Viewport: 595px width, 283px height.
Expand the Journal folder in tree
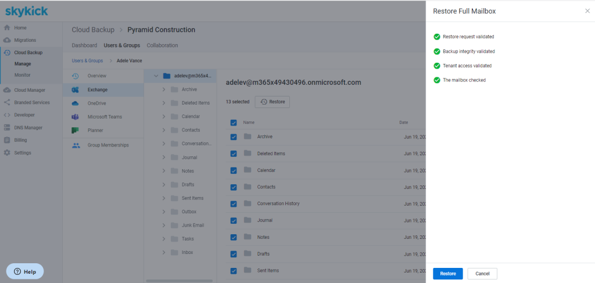point(164,157)
